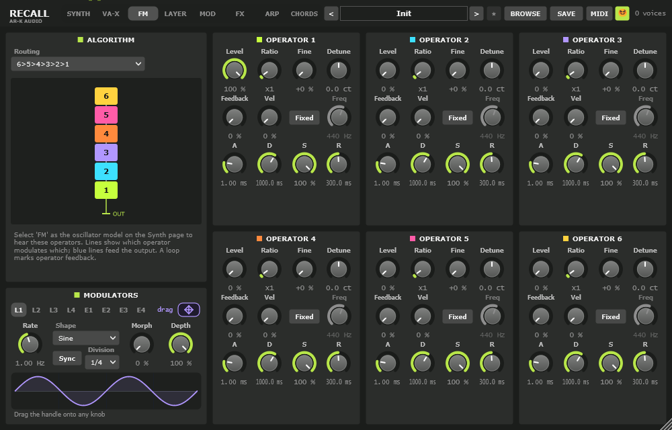Click the RECALL logo

[x=29, y=15]
